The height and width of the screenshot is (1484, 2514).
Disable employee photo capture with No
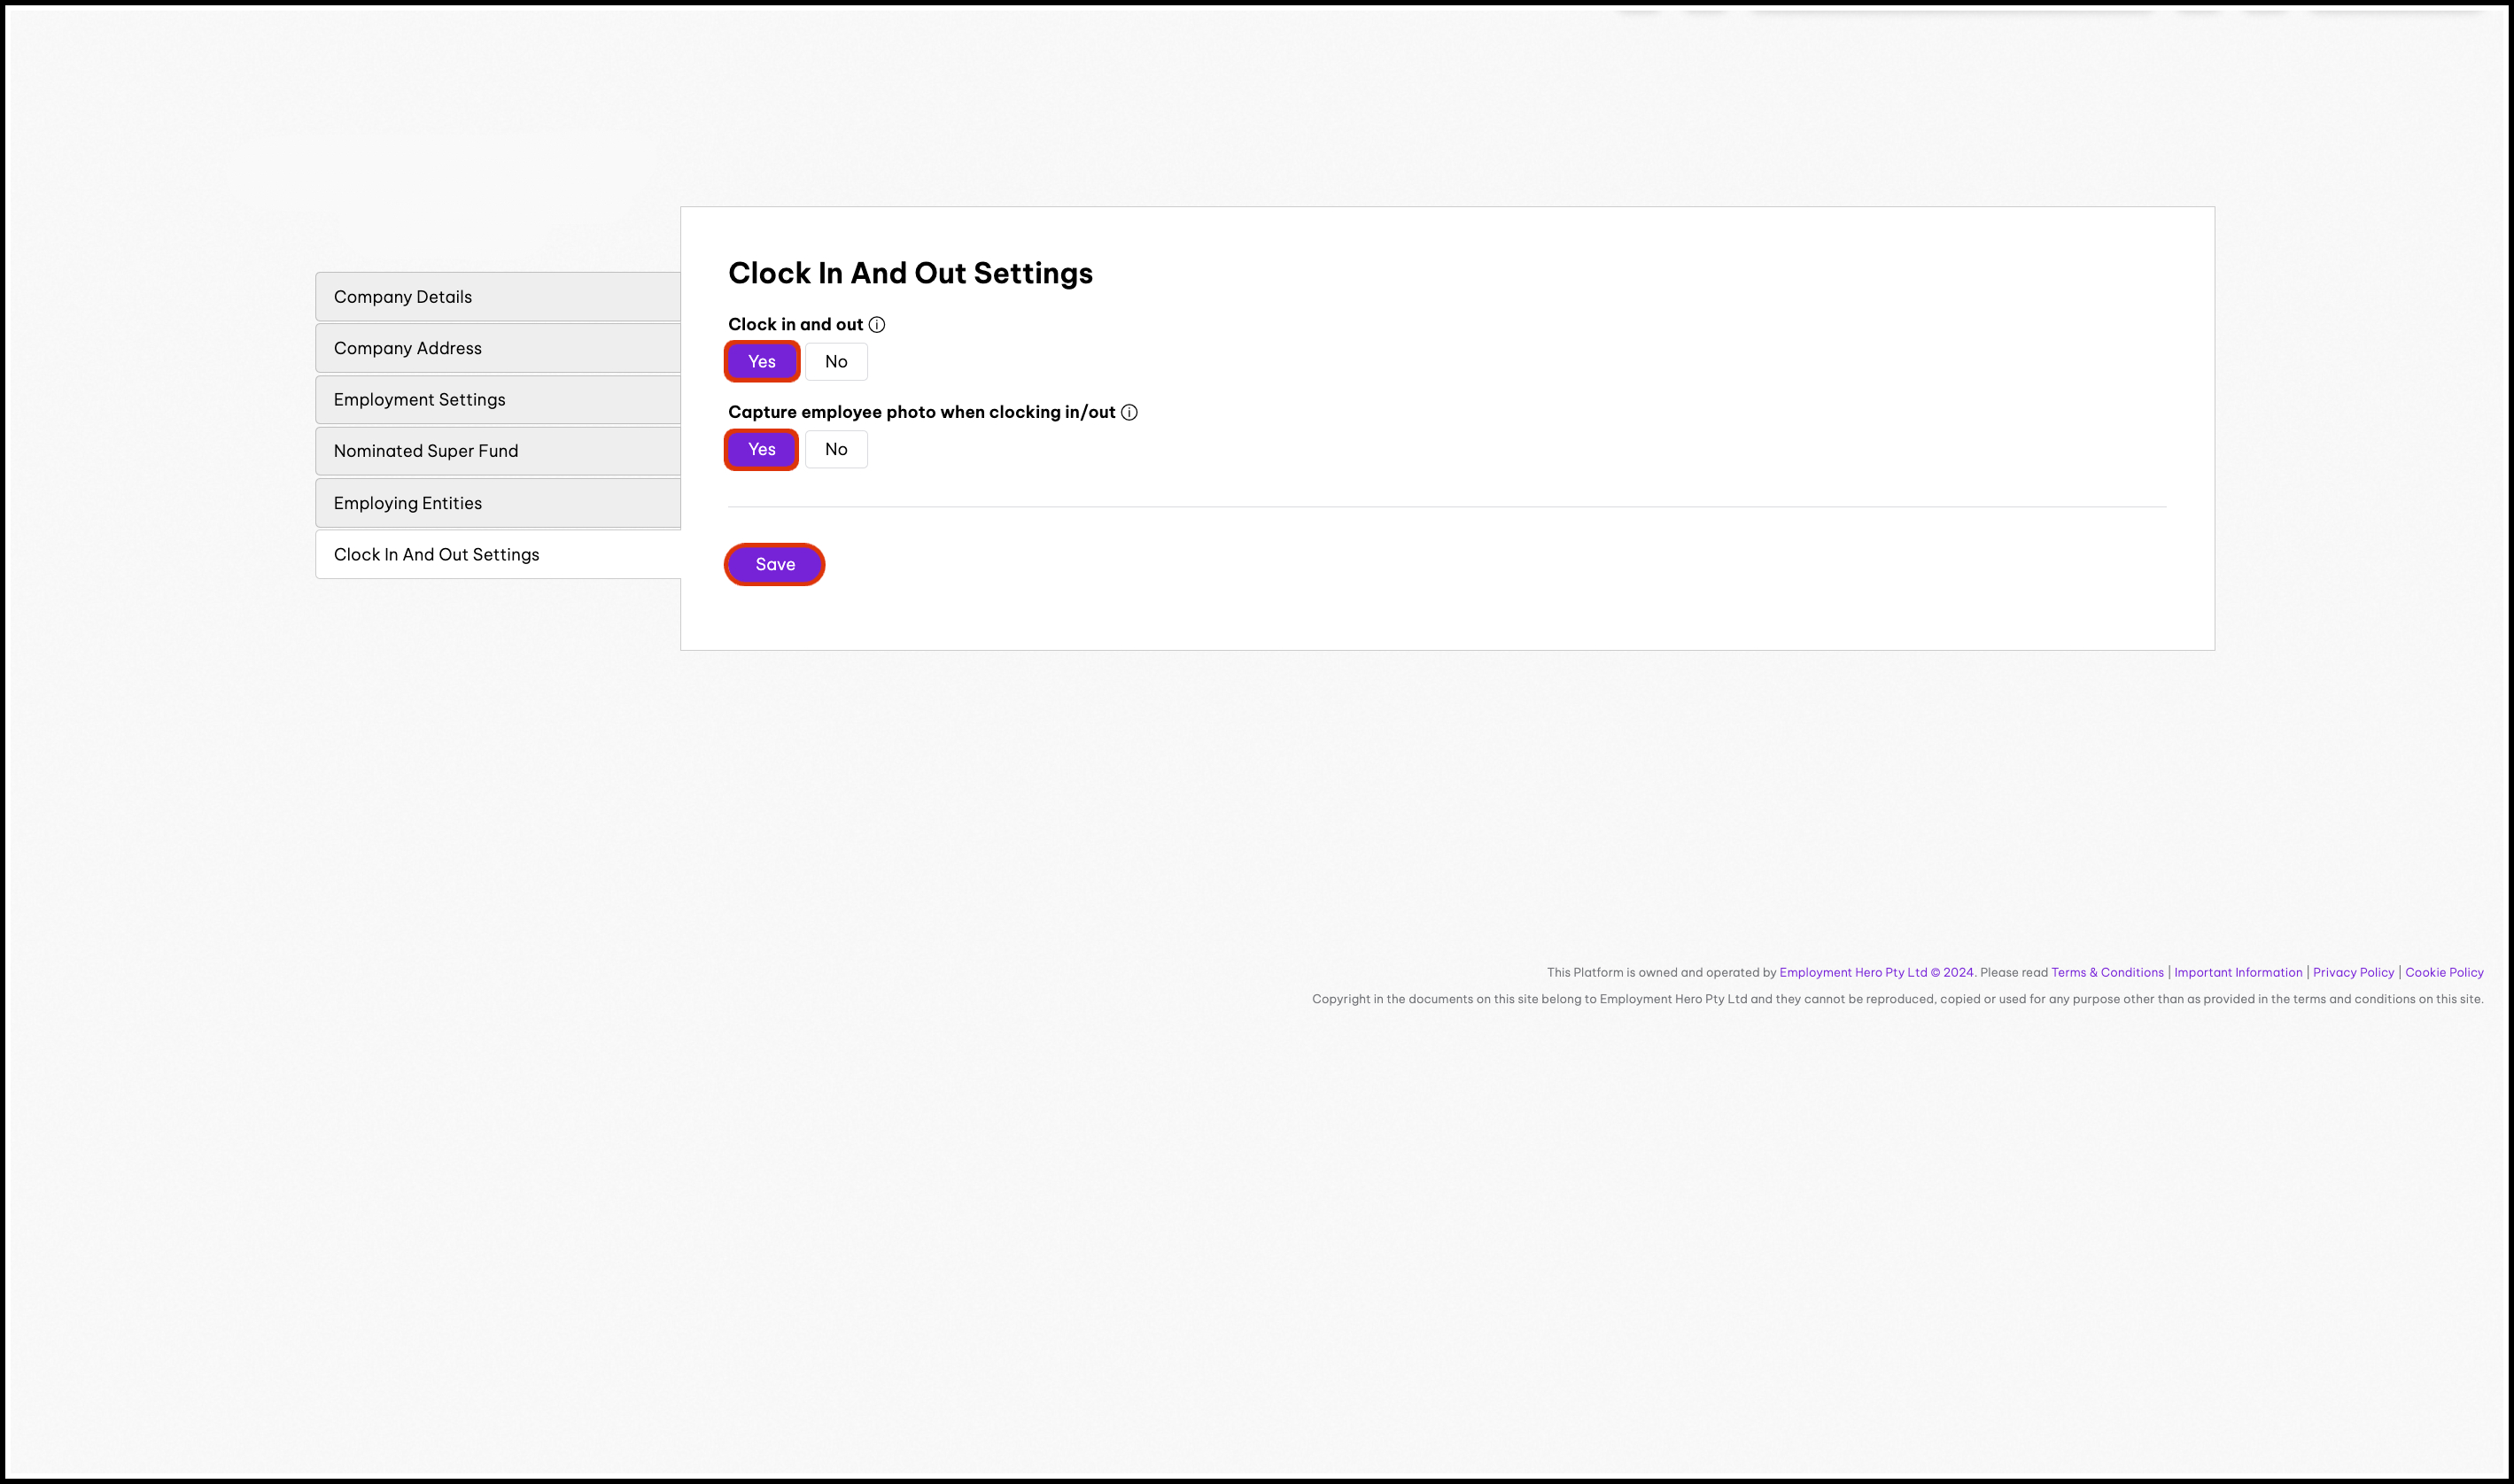click(835, 450)
